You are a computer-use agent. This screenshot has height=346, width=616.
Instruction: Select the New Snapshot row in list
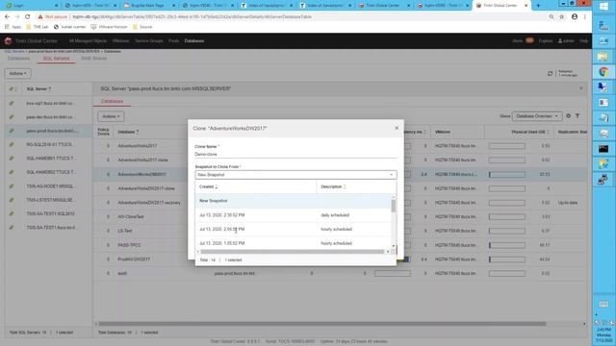(293, 201)
